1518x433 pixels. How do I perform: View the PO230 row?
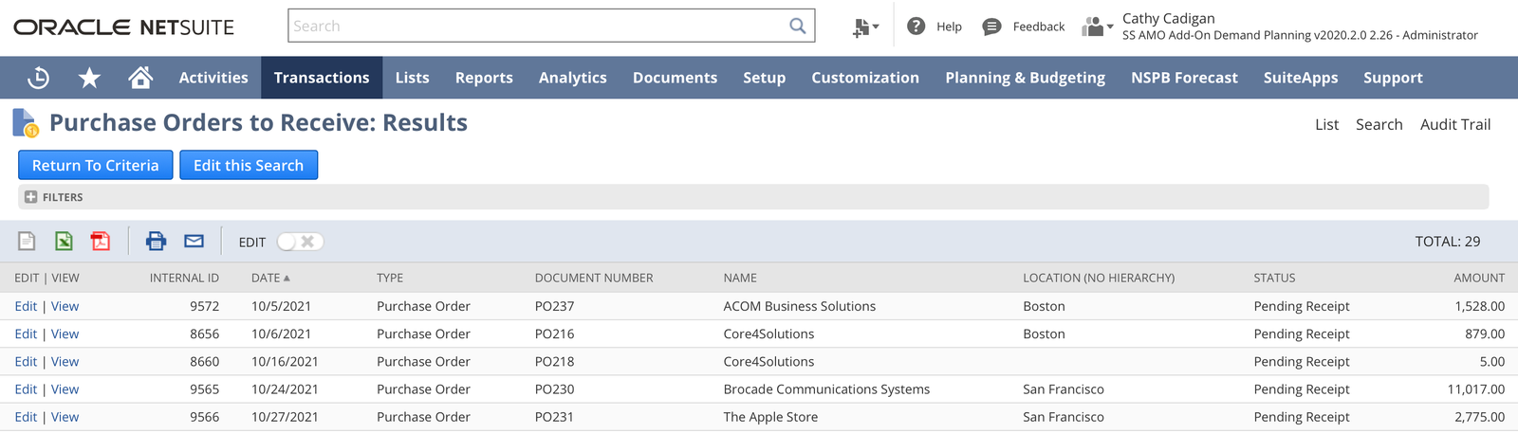(65, 388)
